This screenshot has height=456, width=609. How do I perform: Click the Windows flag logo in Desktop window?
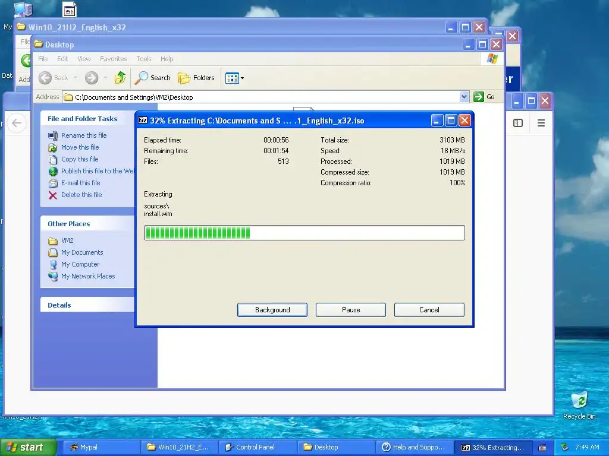(x=492, y=59)
